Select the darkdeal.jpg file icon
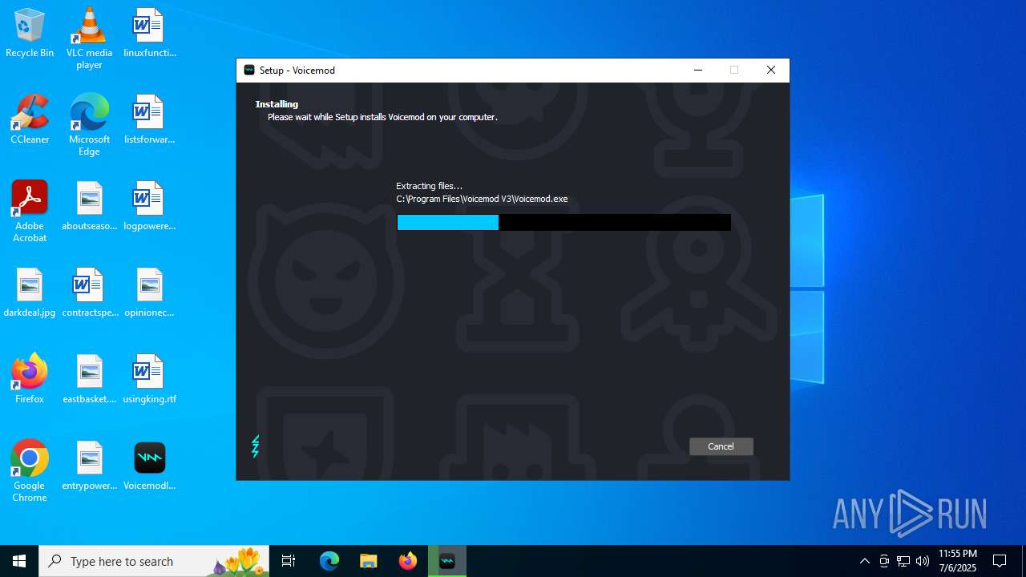 [x=30, y=293]
